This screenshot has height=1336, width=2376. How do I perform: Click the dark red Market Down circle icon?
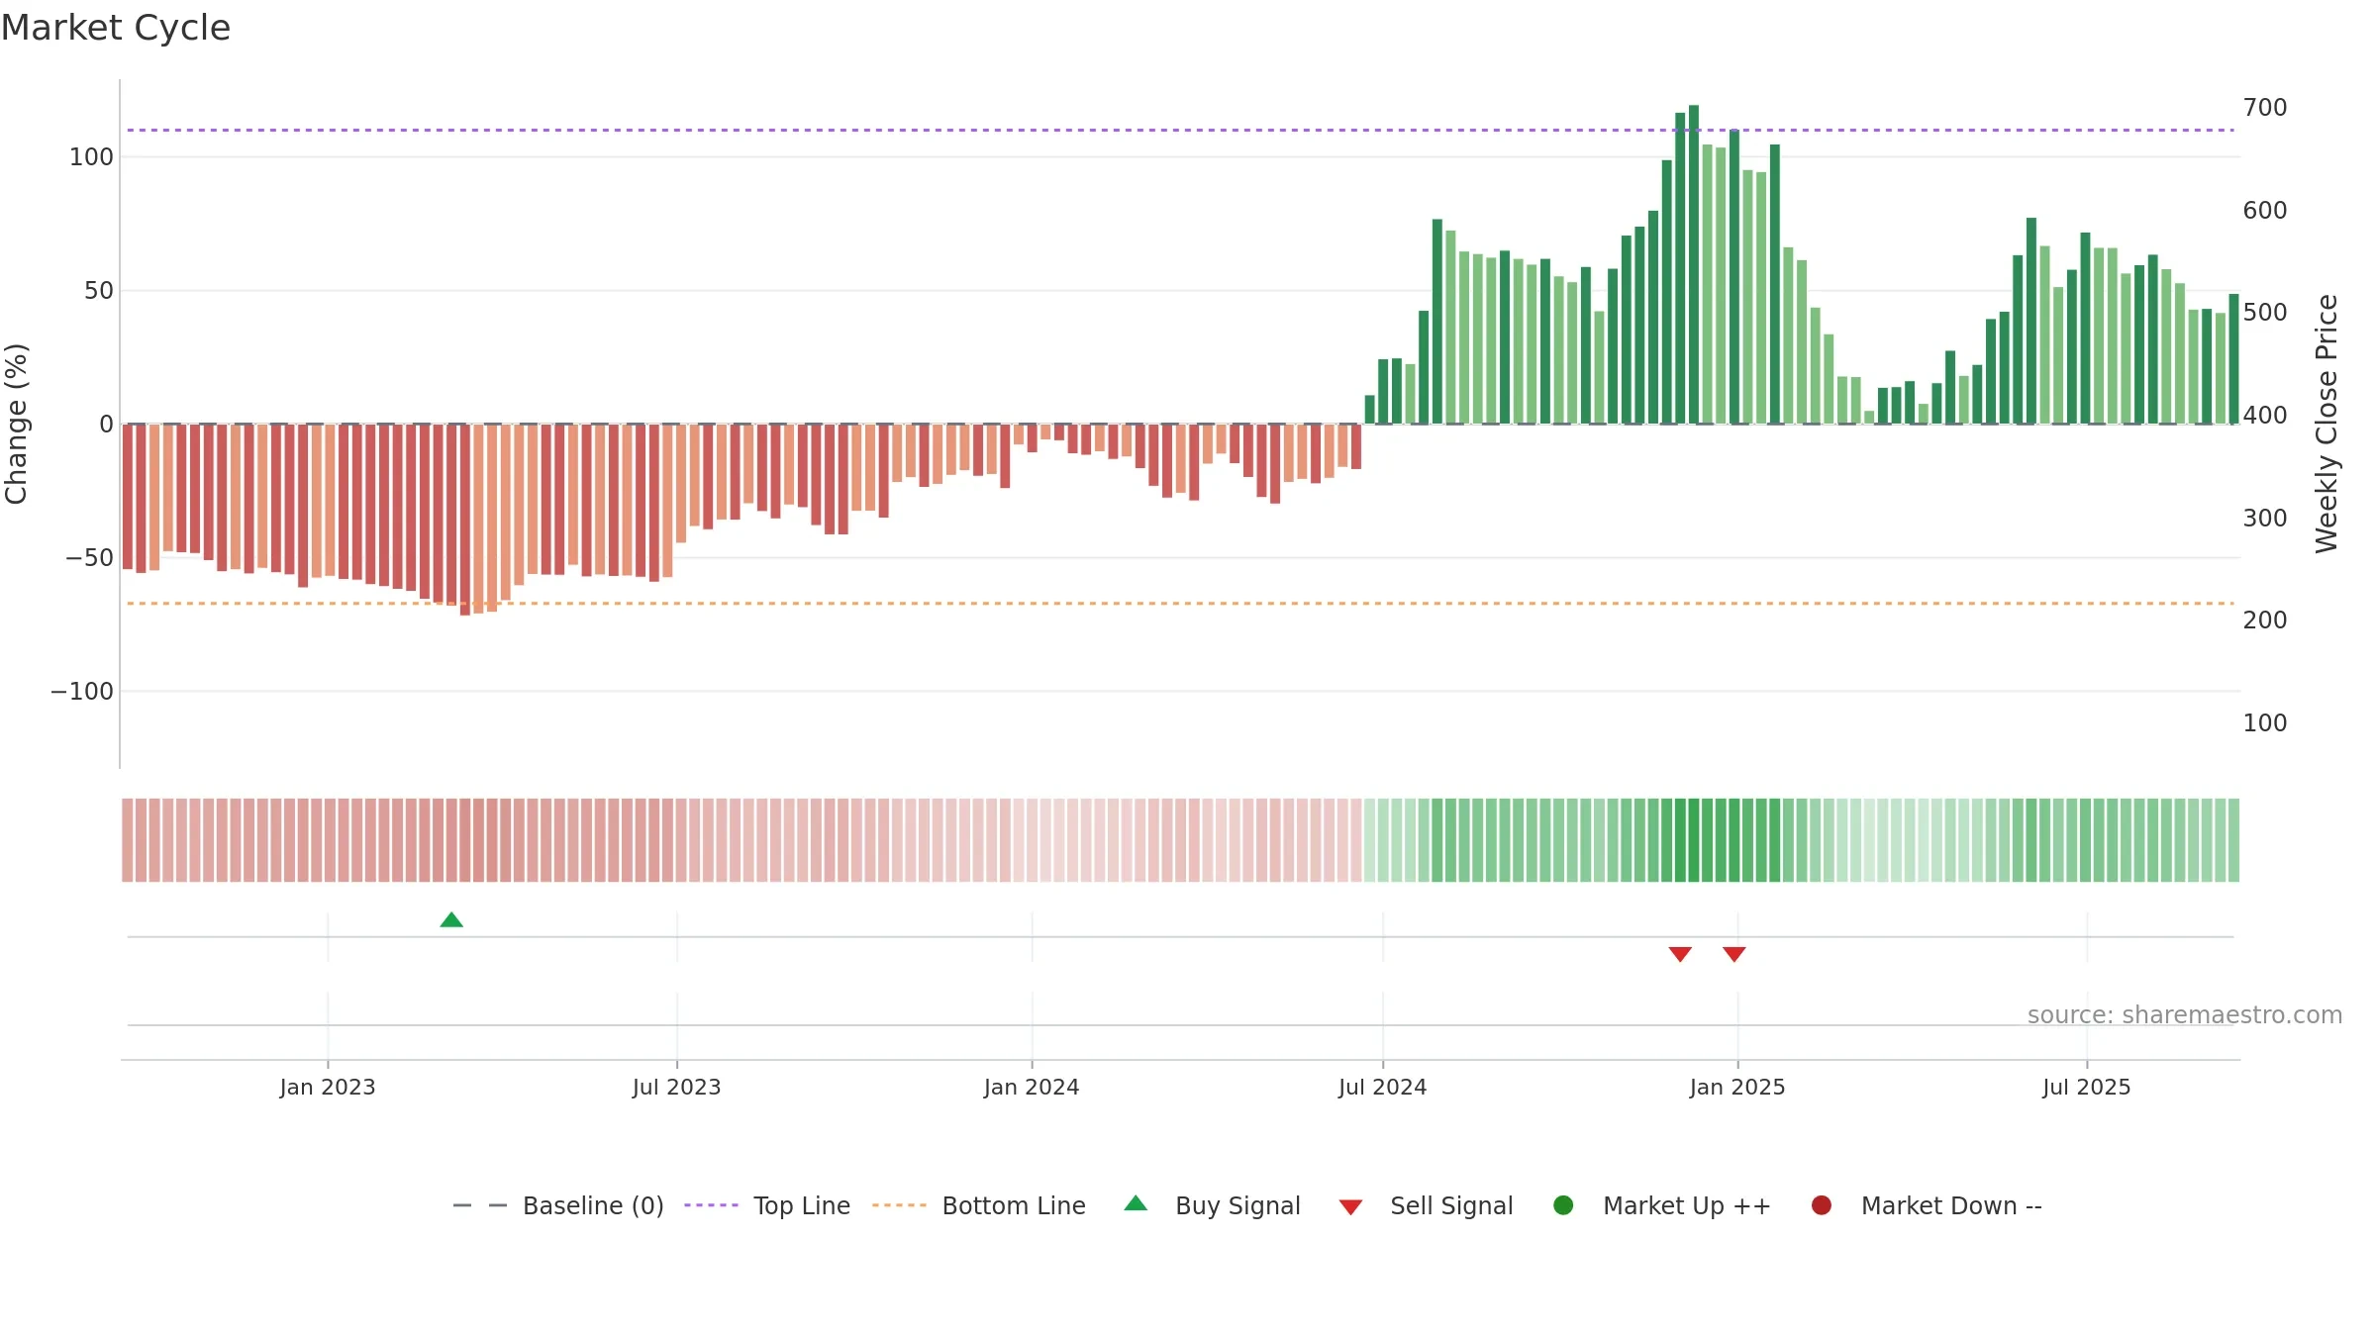click(x=1821, y=1205)
